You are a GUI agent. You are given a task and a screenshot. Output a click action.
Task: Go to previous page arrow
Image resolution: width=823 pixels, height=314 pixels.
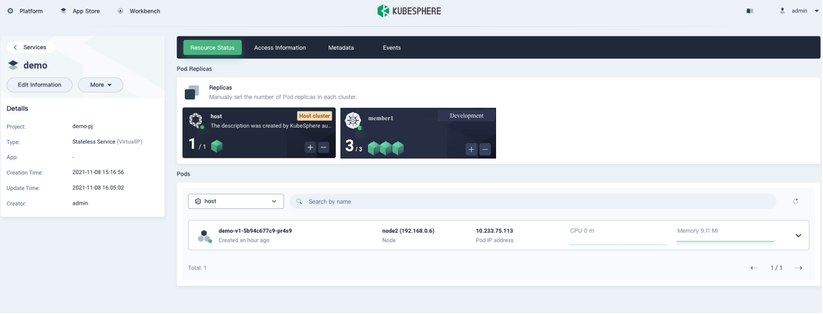pyautogui.click(x=754, y=268)
